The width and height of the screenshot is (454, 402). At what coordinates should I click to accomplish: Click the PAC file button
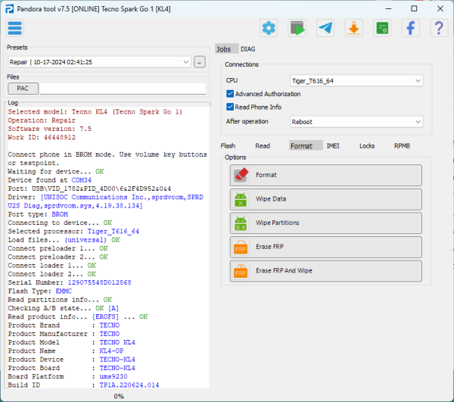click(23, 89)
